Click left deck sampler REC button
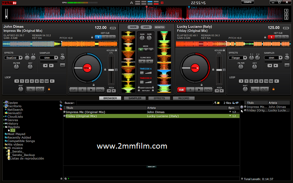 point(63,66)
